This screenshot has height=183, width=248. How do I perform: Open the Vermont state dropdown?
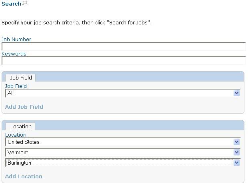point(123,152)
